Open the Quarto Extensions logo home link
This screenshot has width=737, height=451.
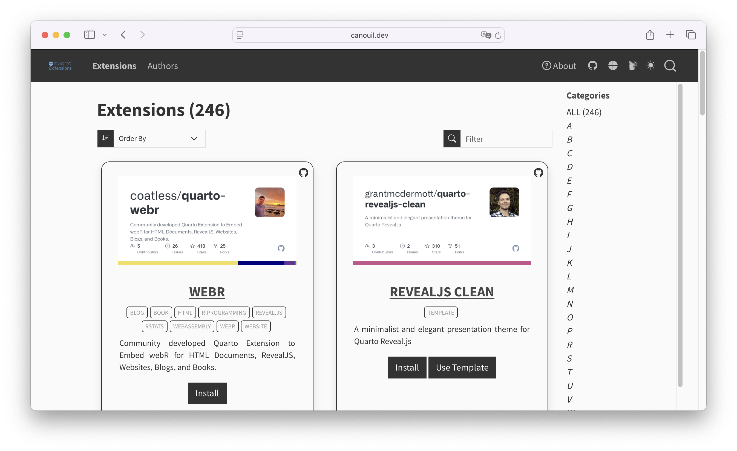[x=60, y=66]
